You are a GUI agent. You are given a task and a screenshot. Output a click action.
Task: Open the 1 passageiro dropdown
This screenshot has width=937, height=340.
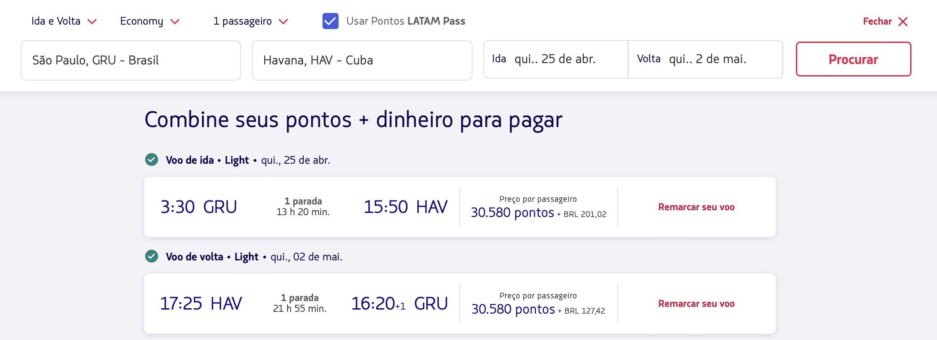coord(250,21)
